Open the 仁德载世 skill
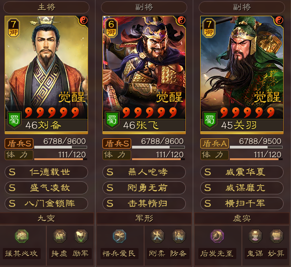The image size is (291, 267). pos(46,172)
